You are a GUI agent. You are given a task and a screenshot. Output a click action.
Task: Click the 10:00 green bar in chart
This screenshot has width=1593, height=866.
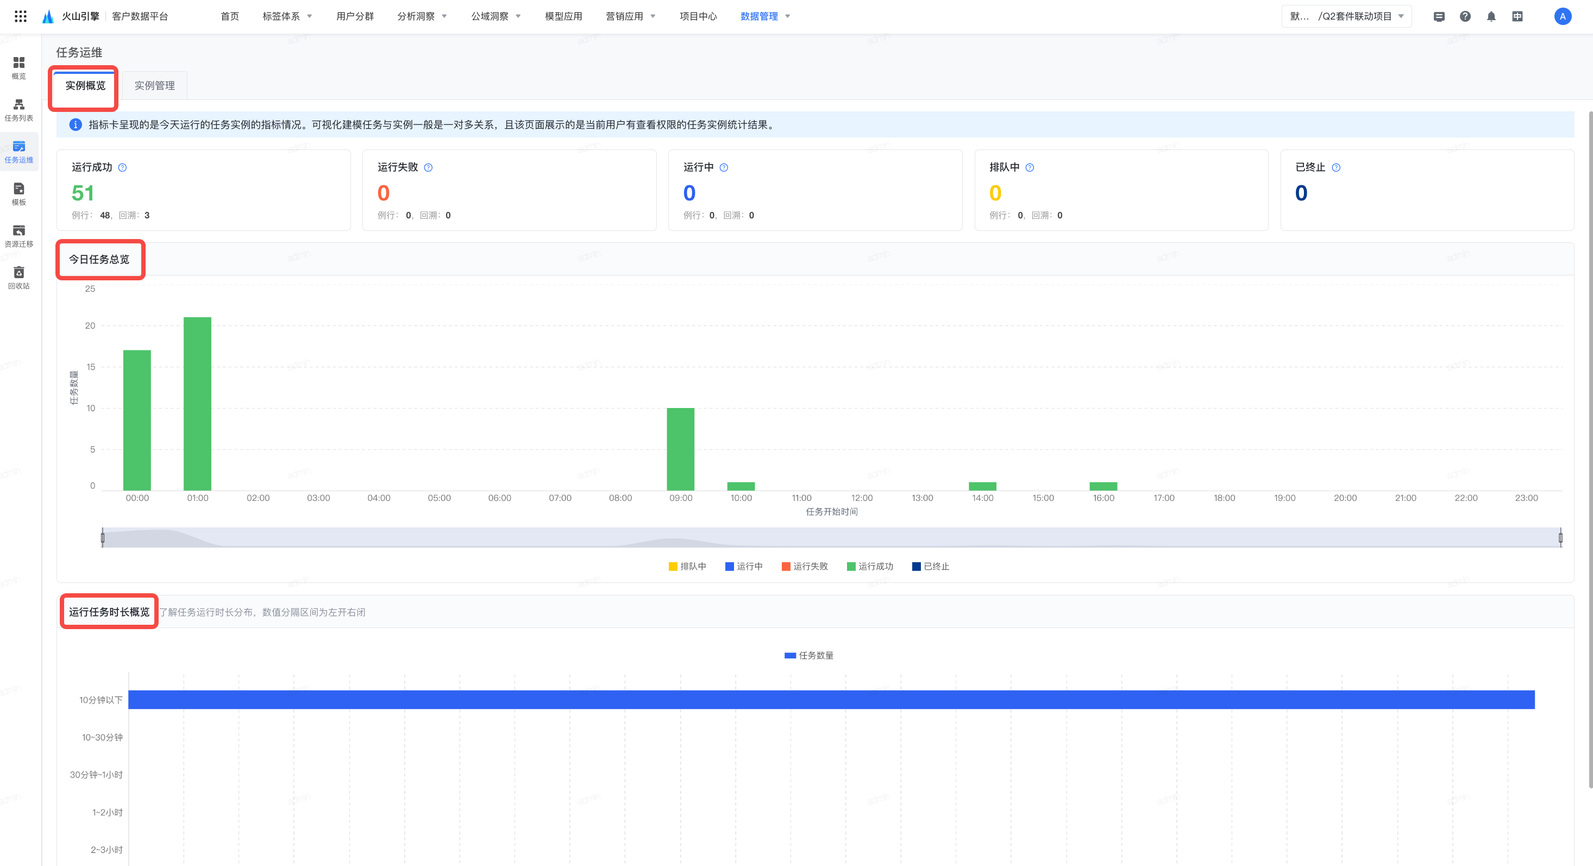pos(741,487)
